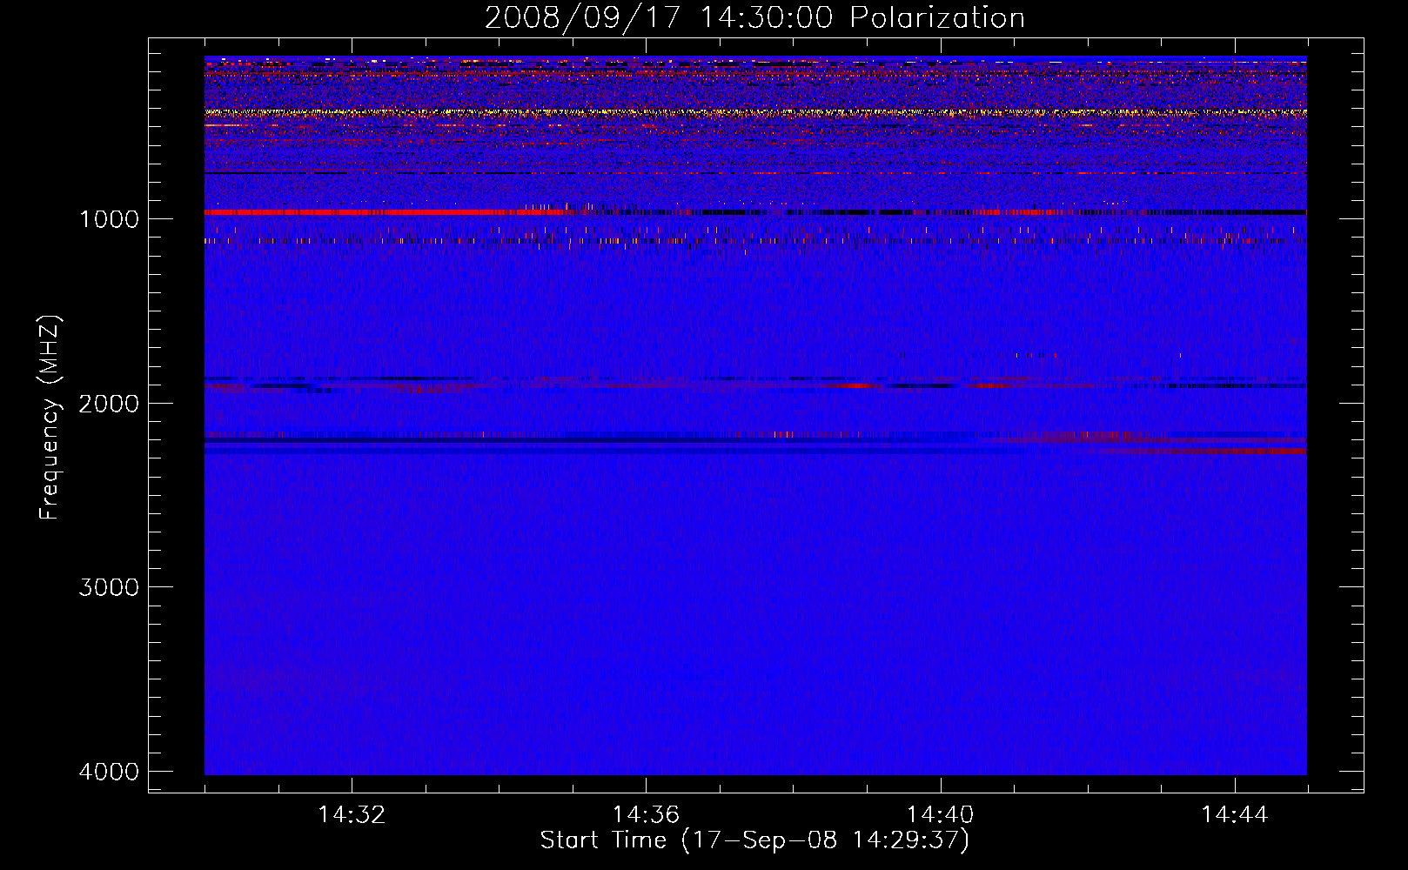Click the 'Frequency (MHZ)' axis label
This screenshot has width=1408, height=870.
[x=50, y=417]
